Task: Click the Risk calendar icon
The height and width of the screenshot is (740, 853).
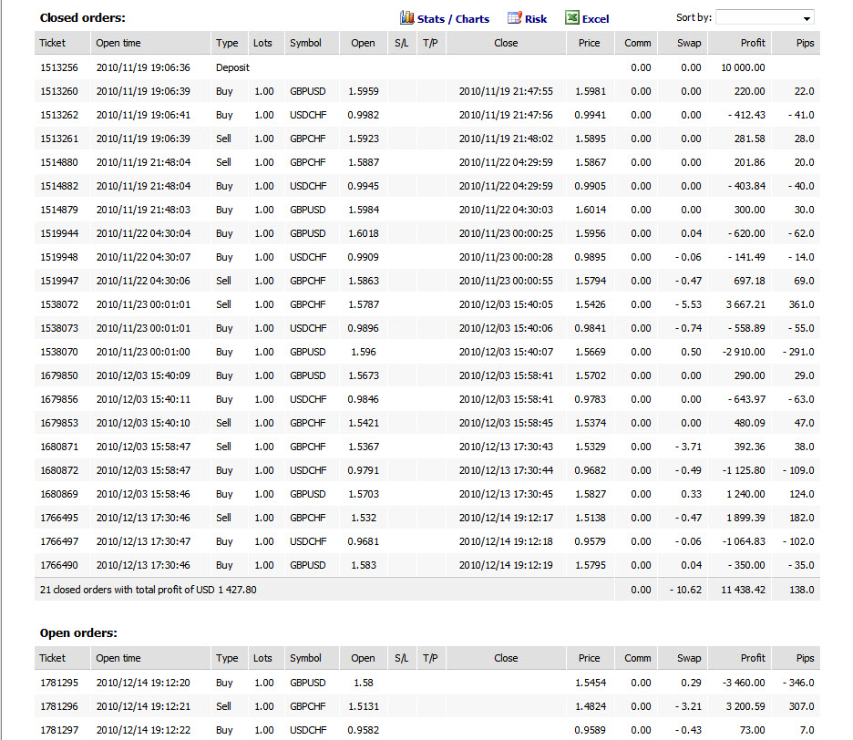Action: pos(514,18)
